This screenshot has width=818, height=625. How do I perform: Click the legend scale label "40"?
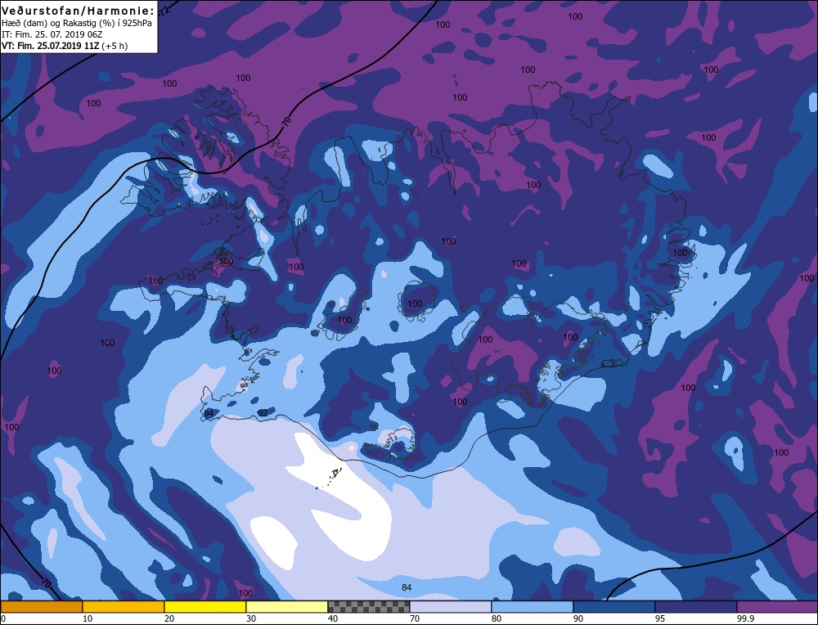click(334, 618)
